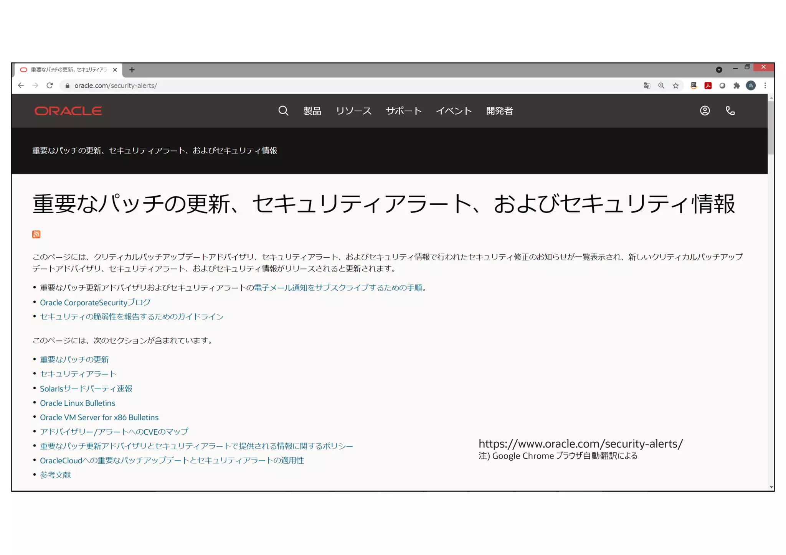Viewport: 786px width, 555px height.
Task: Open site search with the magnifier icon
Action: (x=283, y=111)
